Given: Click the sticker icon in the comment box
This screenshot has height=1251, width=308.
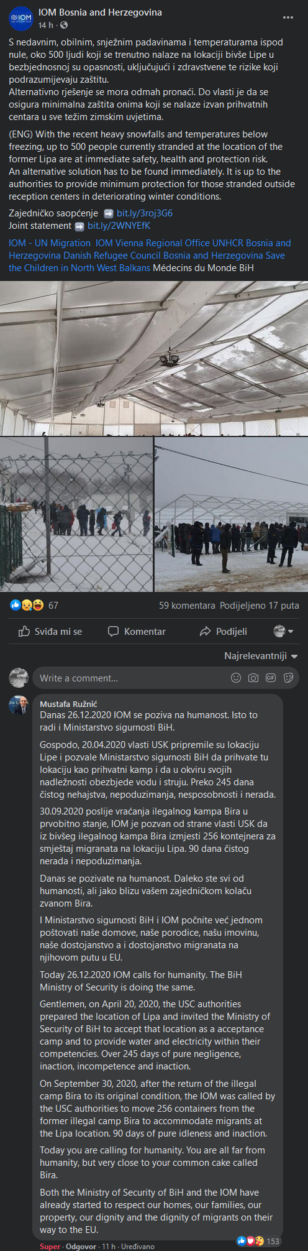Looking at the screenshot, I should pos(288,678).
